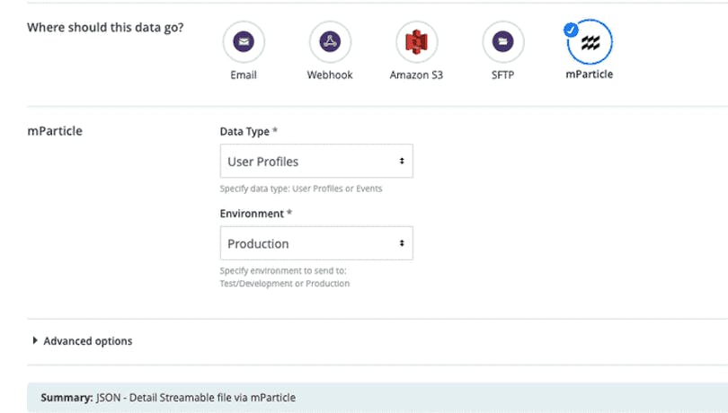Click the Data Type dropdown arrows
The image size is (728, 413).
402,161
